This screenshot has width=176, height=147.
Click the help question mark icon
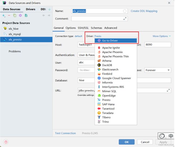6,142
